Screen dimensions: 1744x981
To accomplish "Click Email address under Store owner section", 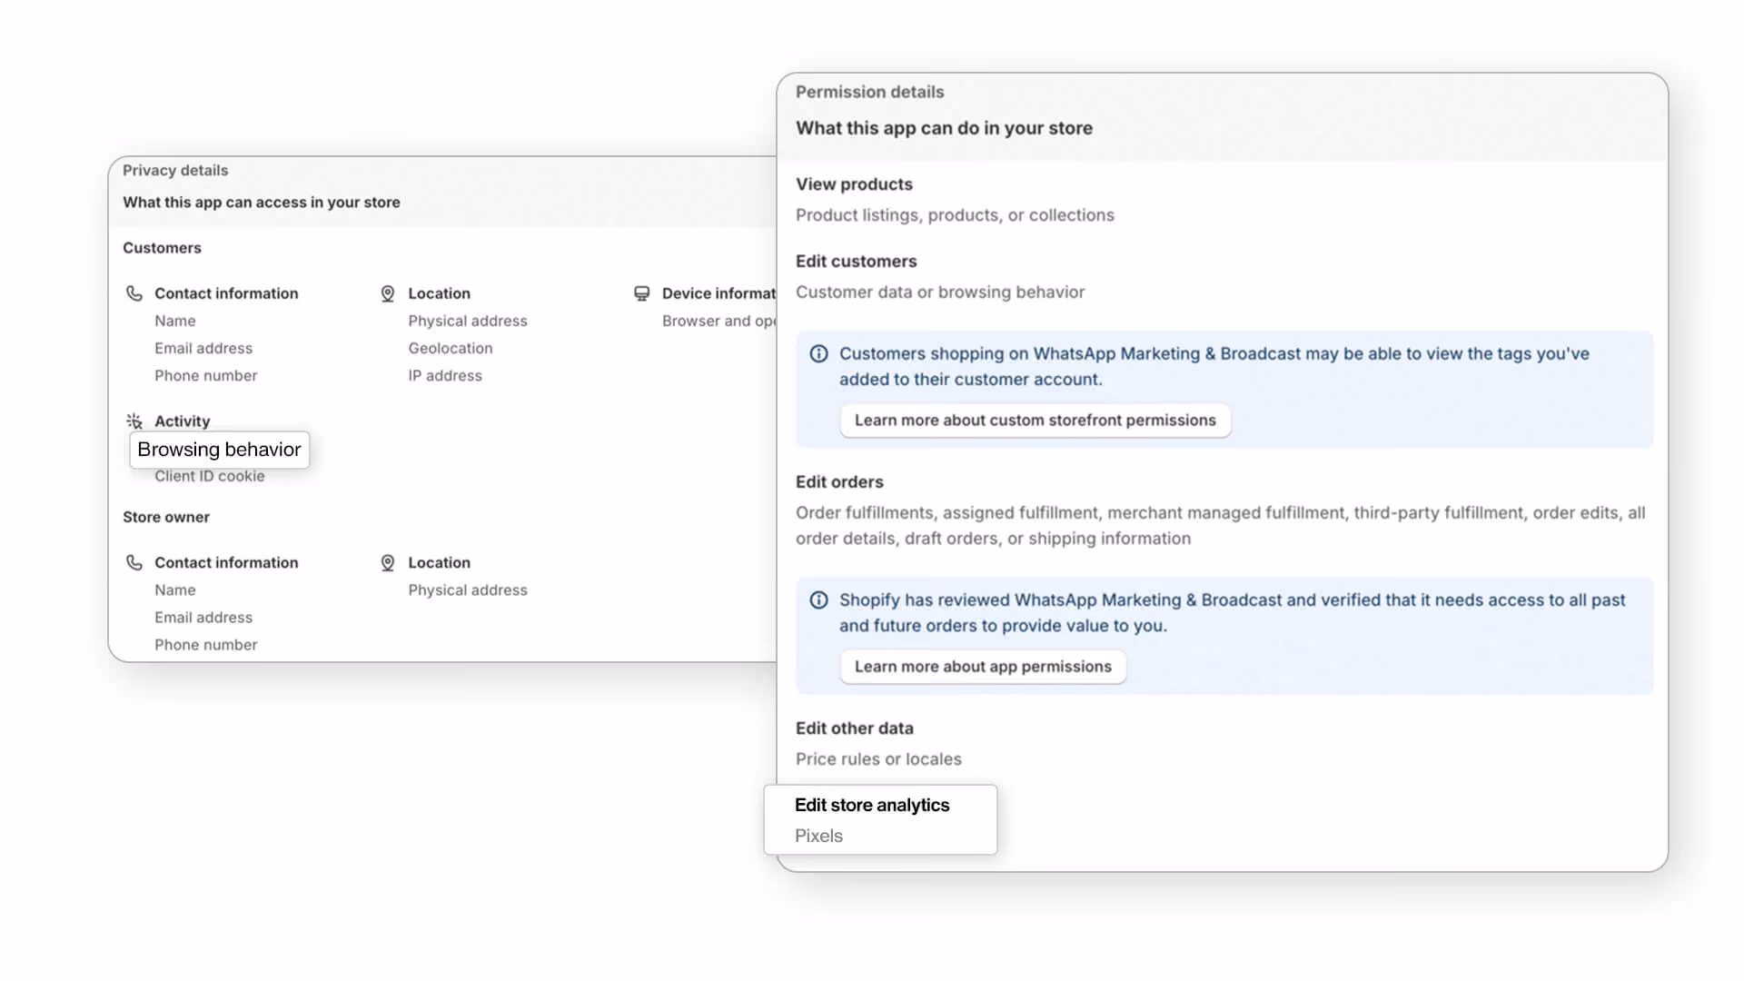I will (x=203, y=617).
